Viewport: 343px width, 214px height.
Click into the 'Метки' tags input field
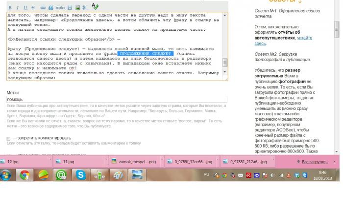(x=117, y=99)
